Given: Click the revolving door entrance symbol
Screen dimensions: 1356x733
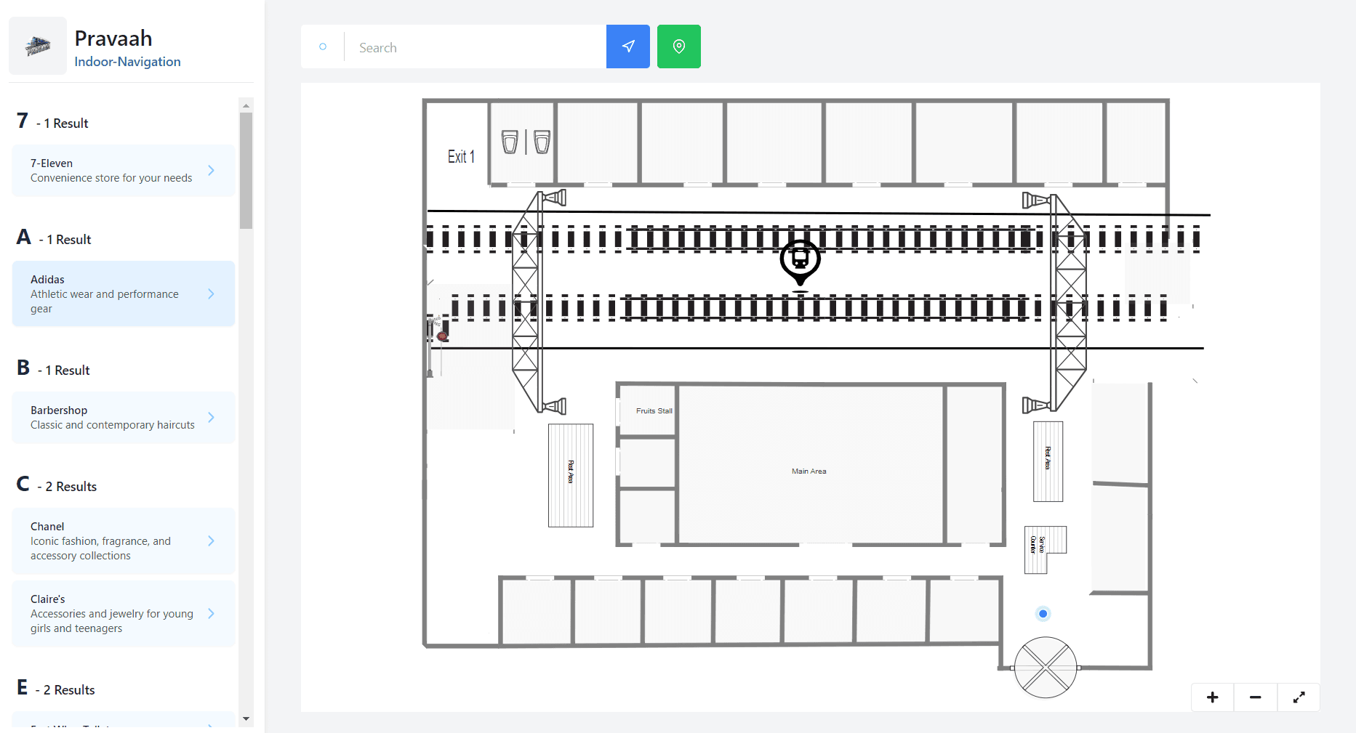Looking at the screenshot, I should 1046,668.
